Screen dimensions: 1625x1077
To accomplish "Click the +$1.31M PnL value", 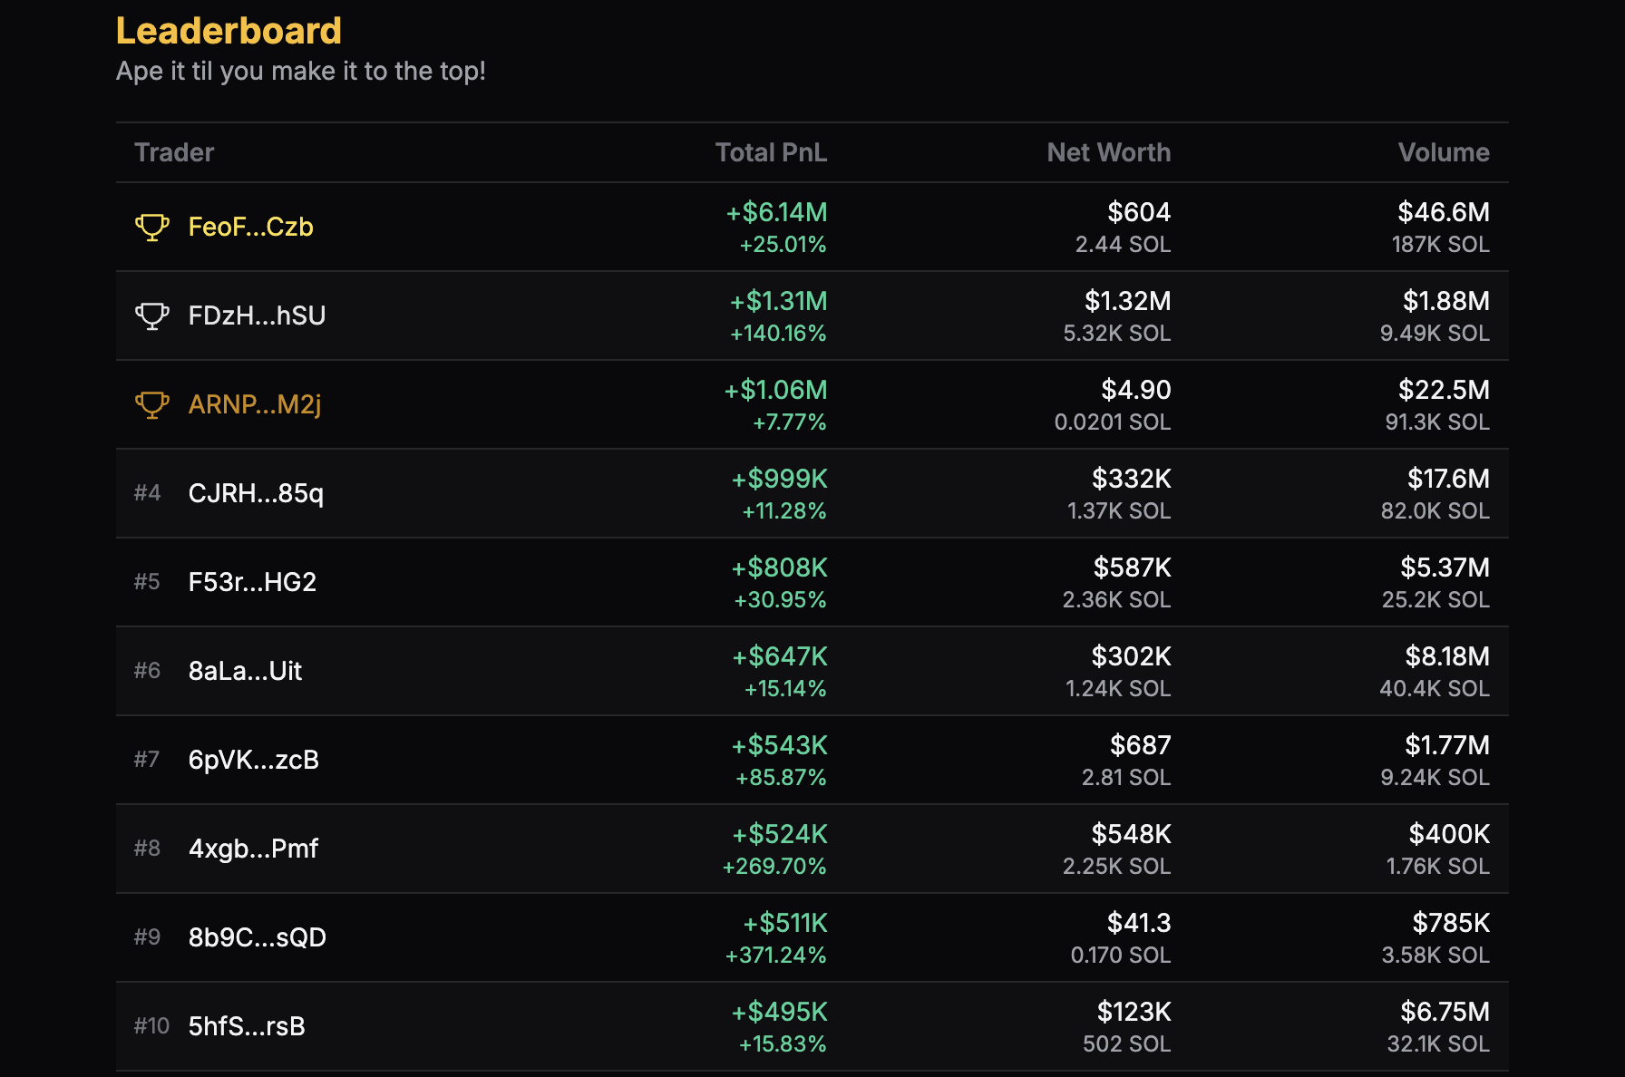I will click(x=779, y=301).
